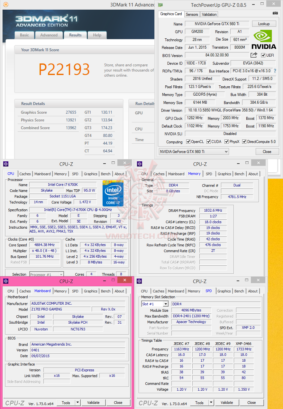Viewport: 283px width, 409px height.
Task: Click the camera screenshot icon in GPU-Z
Action: (x=275, y=12)
